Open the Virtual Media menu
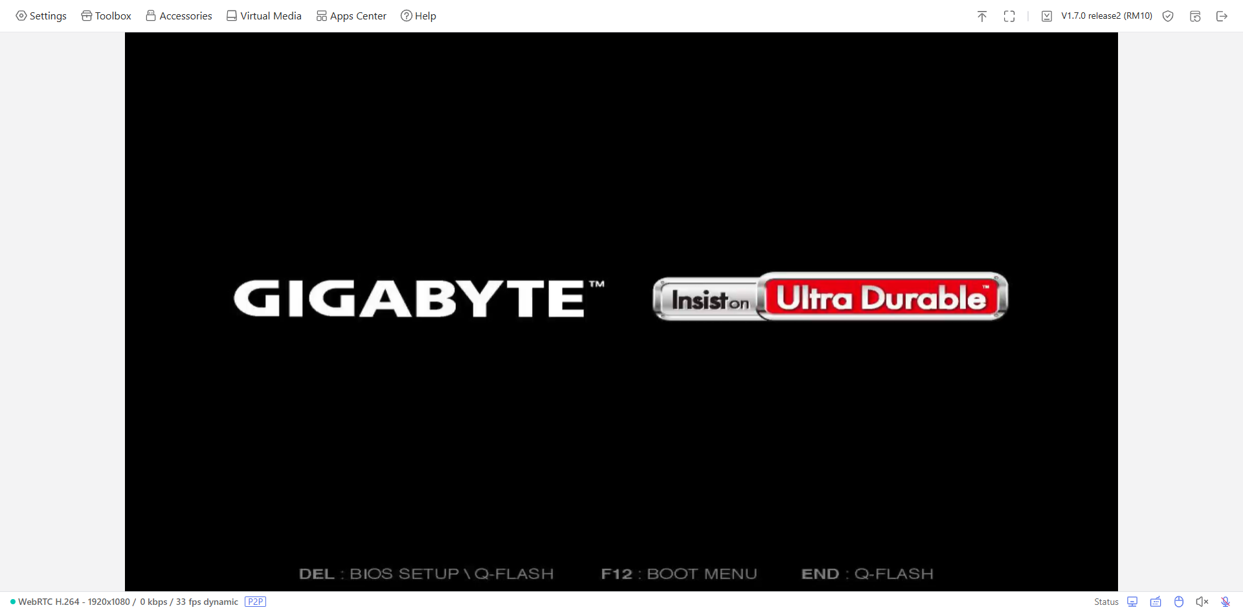1243x612 pixels. 263,16
